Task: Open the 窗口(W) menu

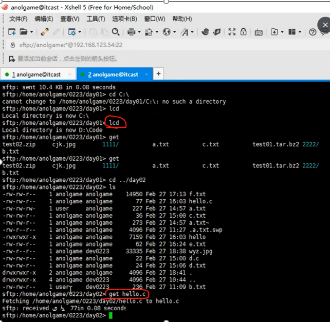Action: [155, 19]
